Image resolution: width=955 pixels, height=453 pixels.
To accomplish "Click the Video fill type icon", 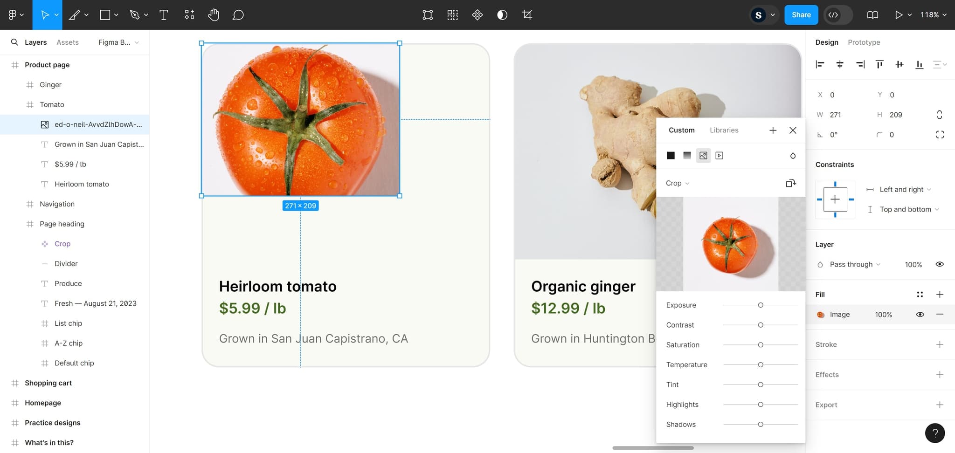I will point(719,155).
